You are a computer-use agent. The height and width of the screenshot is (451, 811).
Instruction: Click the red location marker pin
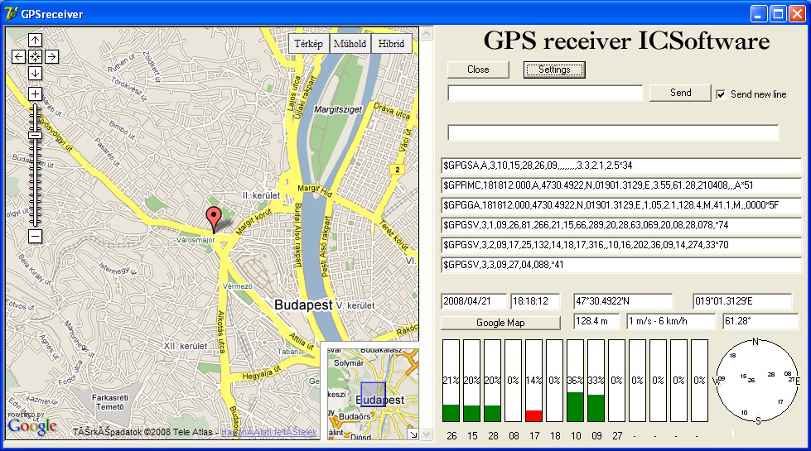coord(213,219)
